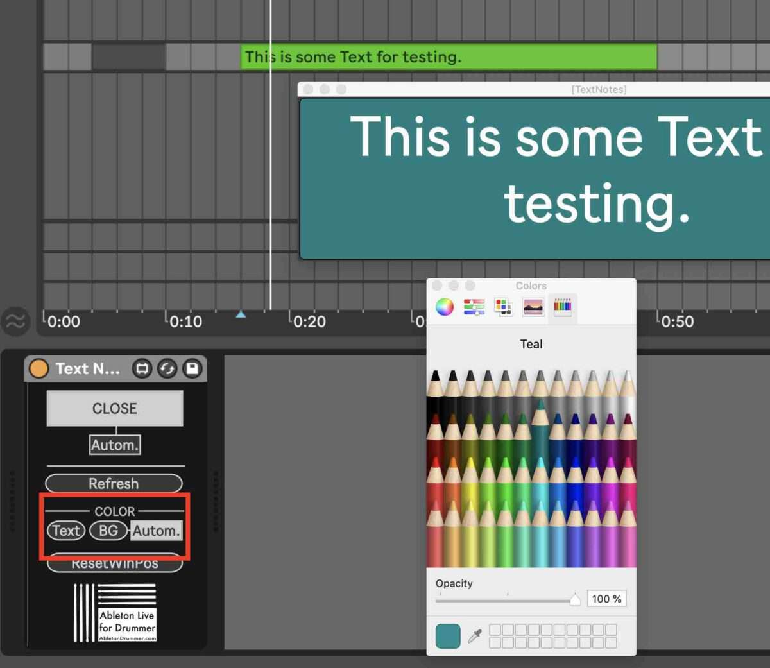This screenshot has width=770, height=668.
Task: Click the device title Text N...
Action: [87, 368]
